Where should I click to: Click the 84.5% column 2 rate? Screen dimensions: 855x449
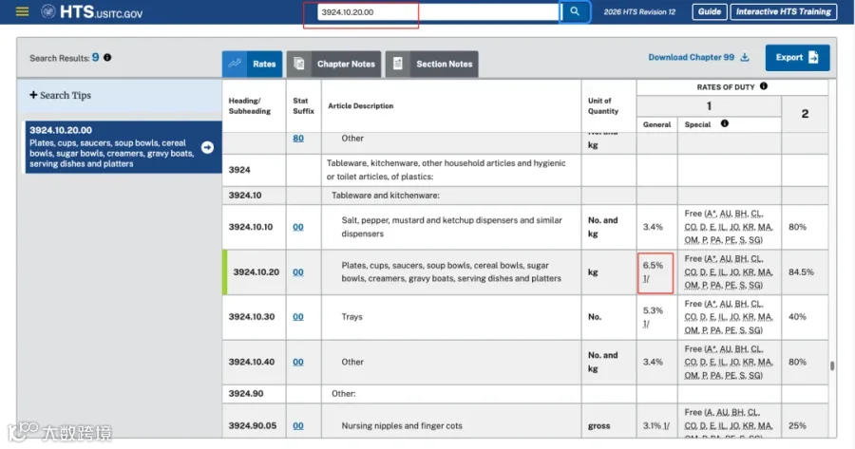point(801,271)
